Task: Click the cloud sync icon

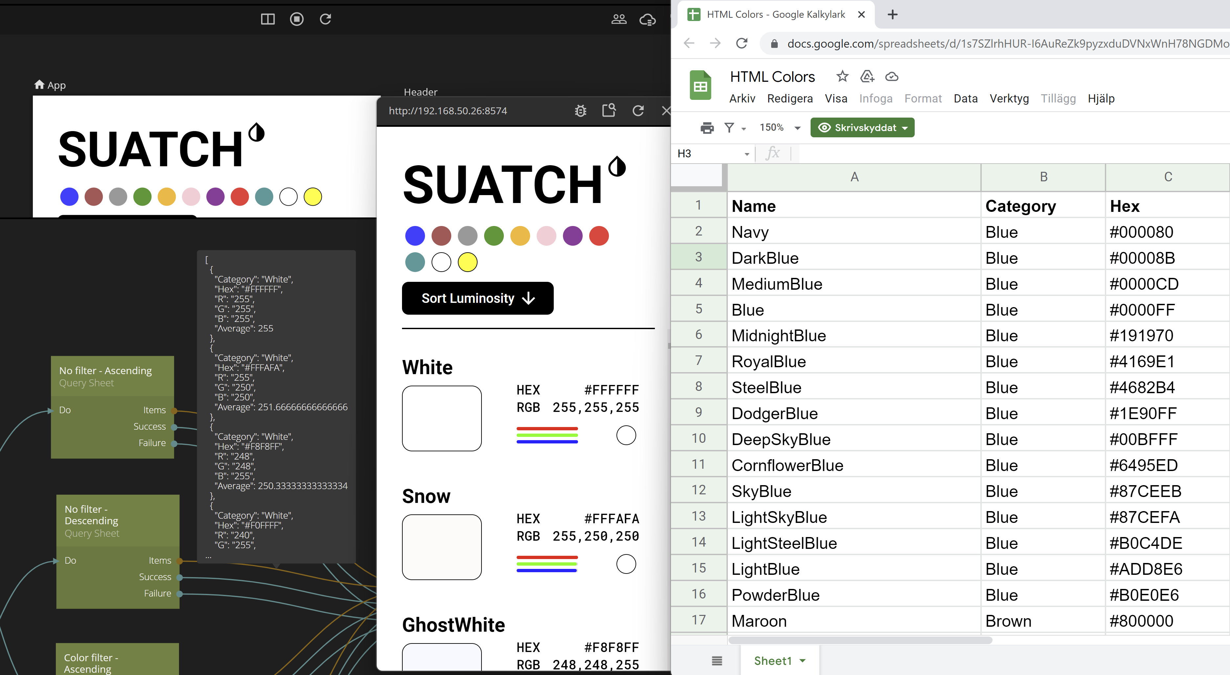Action: point(647,19)
